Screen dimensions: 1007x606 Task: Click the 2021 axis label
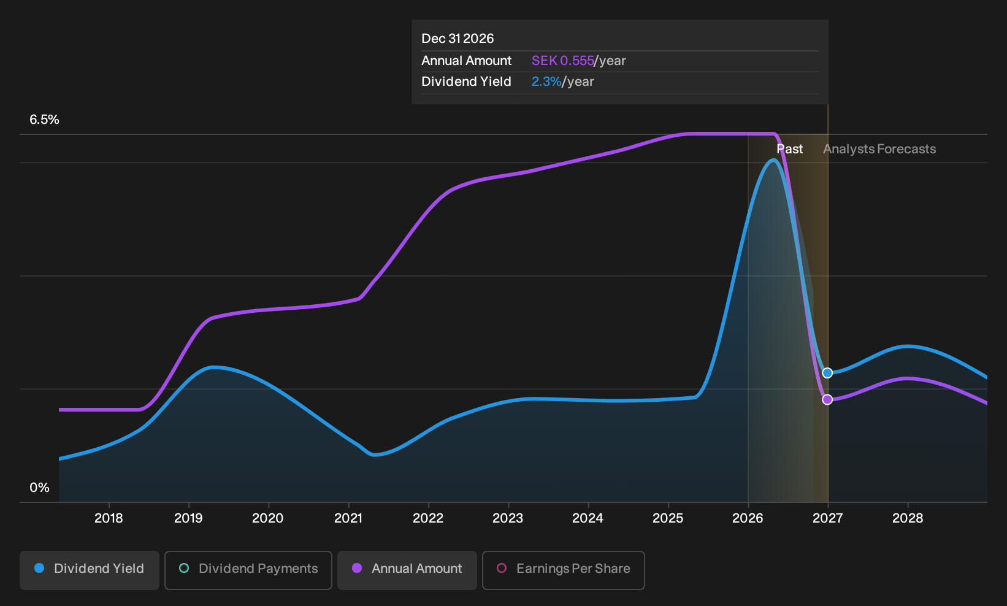point(348,518)
